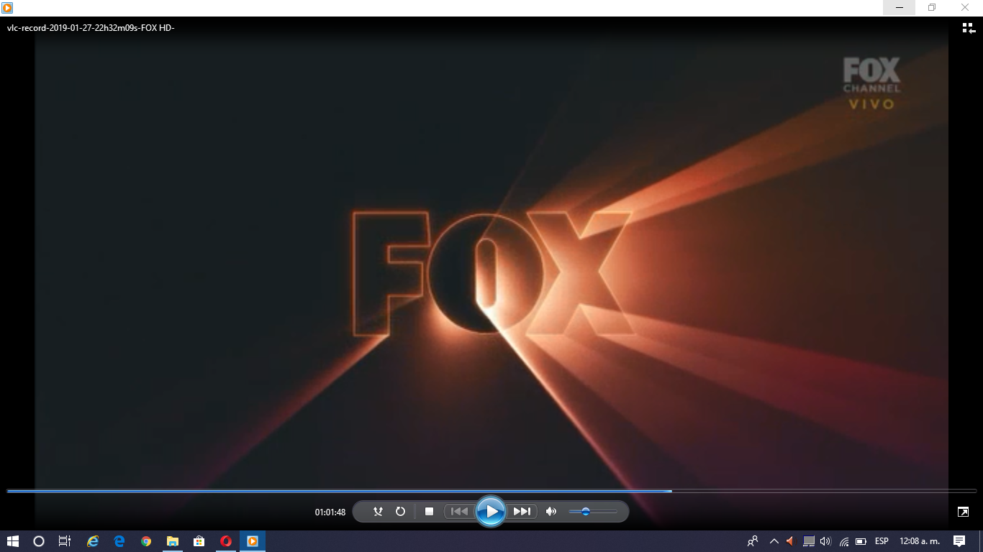Viewport: 983px width, 552px height.
Task: Click the orange speaker tray icon
Action: (790, 541)
